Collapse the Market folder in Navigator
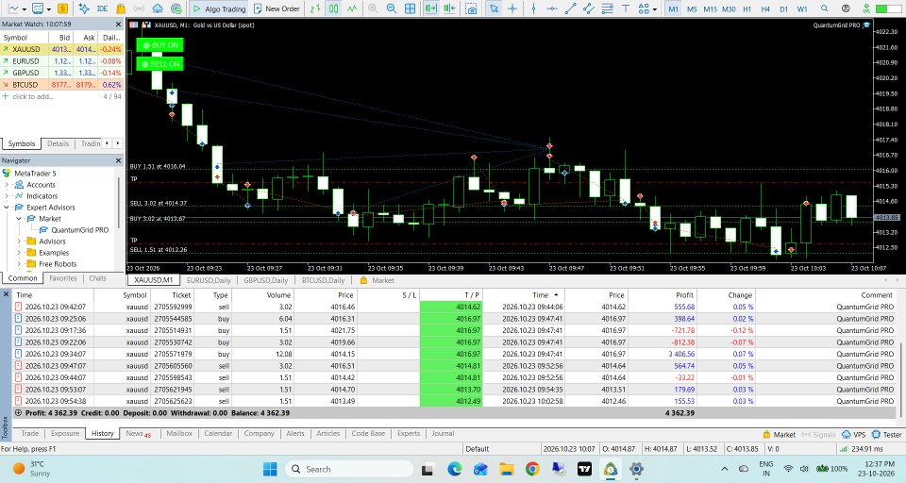This screenshot has width=906, height=483. pos(19,219)
